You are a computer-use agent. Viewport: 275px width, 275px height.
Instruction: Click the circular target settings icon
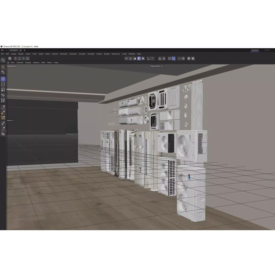183,59
